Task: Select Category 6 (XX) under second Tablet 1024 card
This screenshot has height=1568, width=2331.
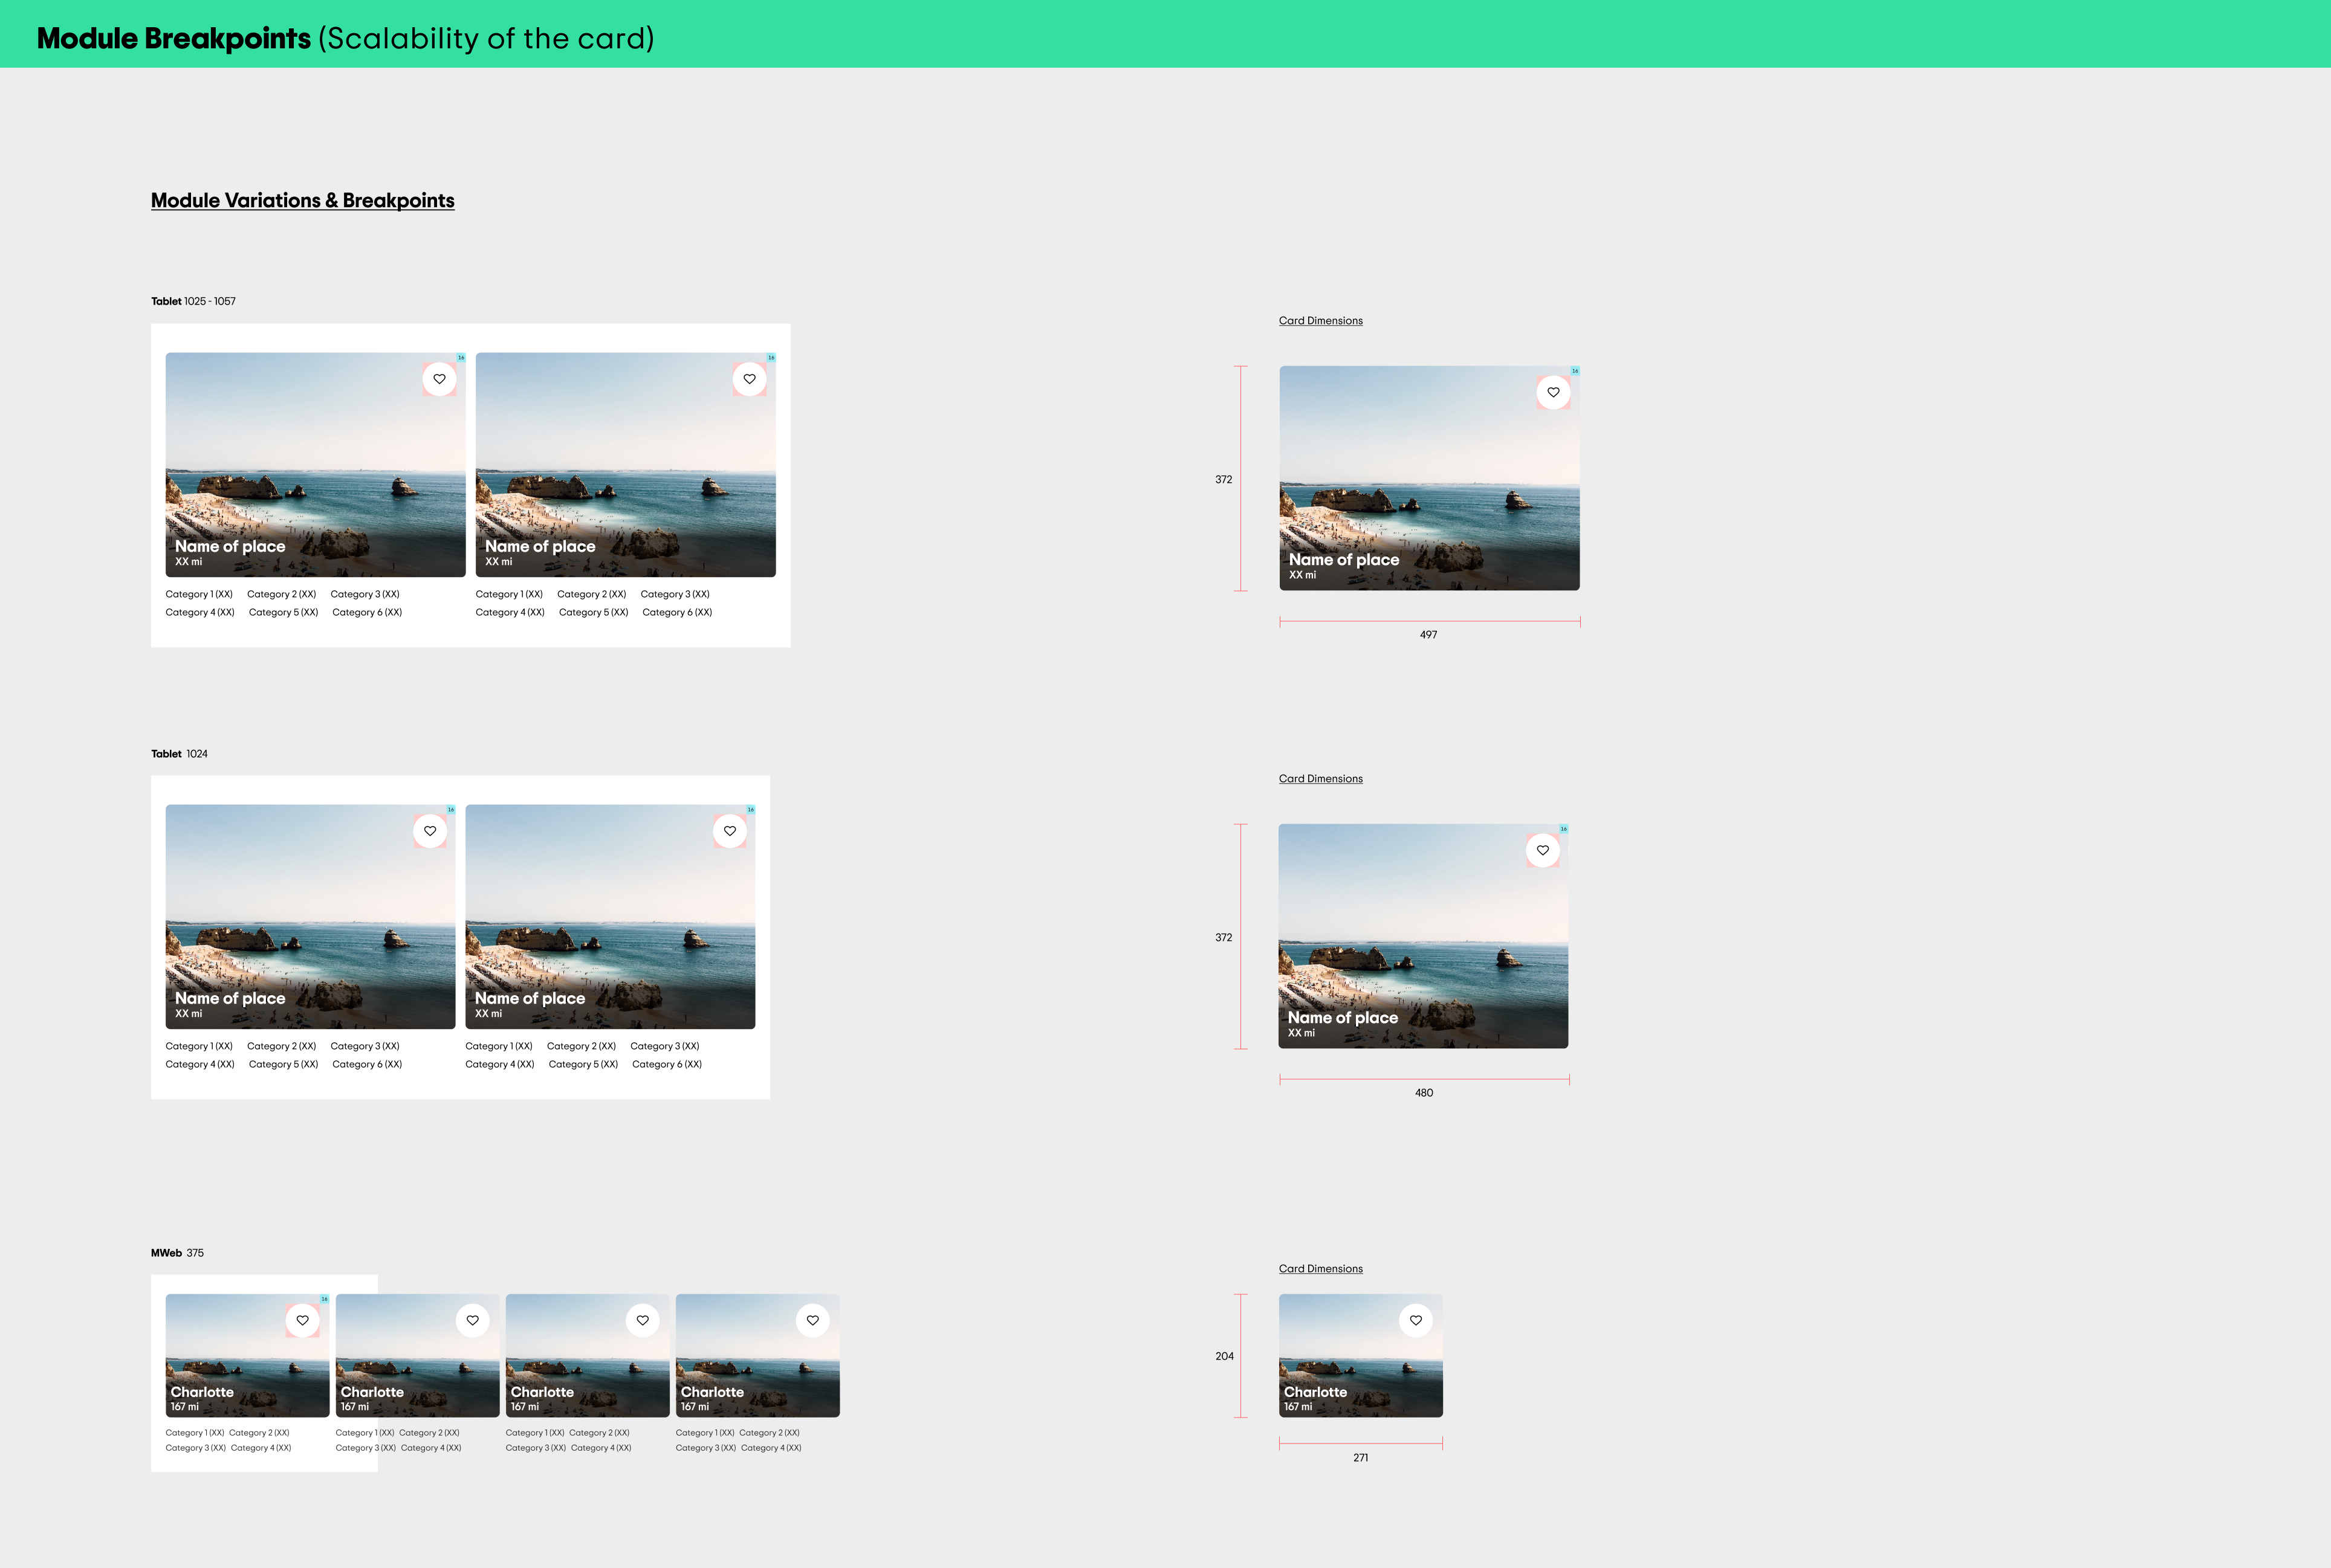Action: point(666,1064)
